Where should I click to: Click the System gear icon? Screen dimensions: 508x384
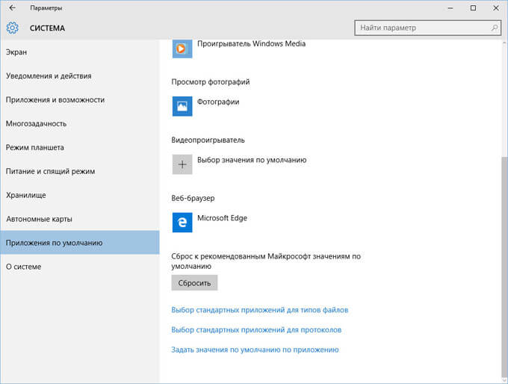click(x=13, y=28)
